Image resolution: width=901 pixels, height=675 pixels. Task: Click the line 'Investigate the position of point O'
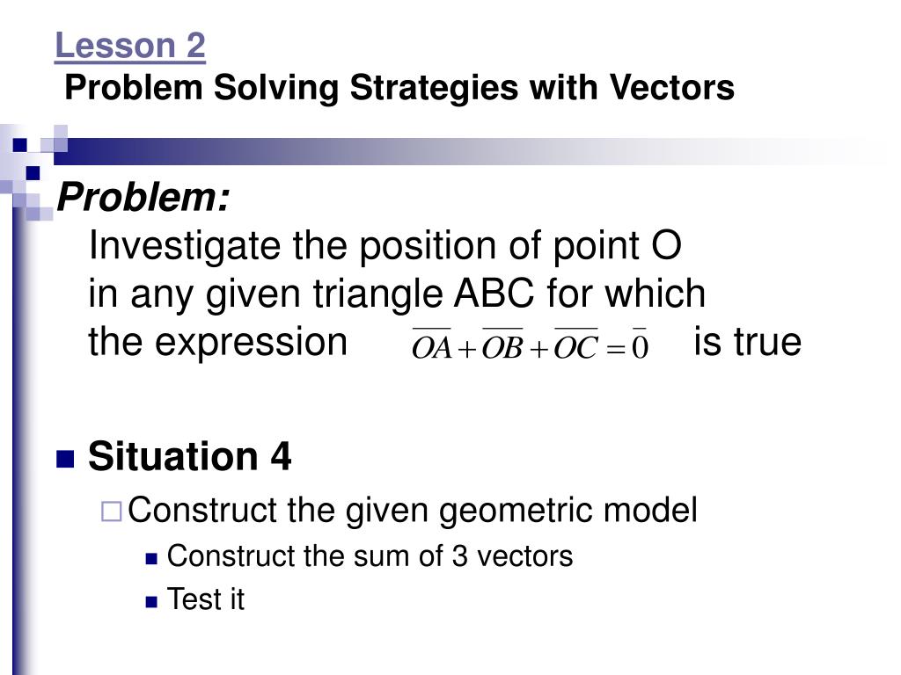click(385, 247)
